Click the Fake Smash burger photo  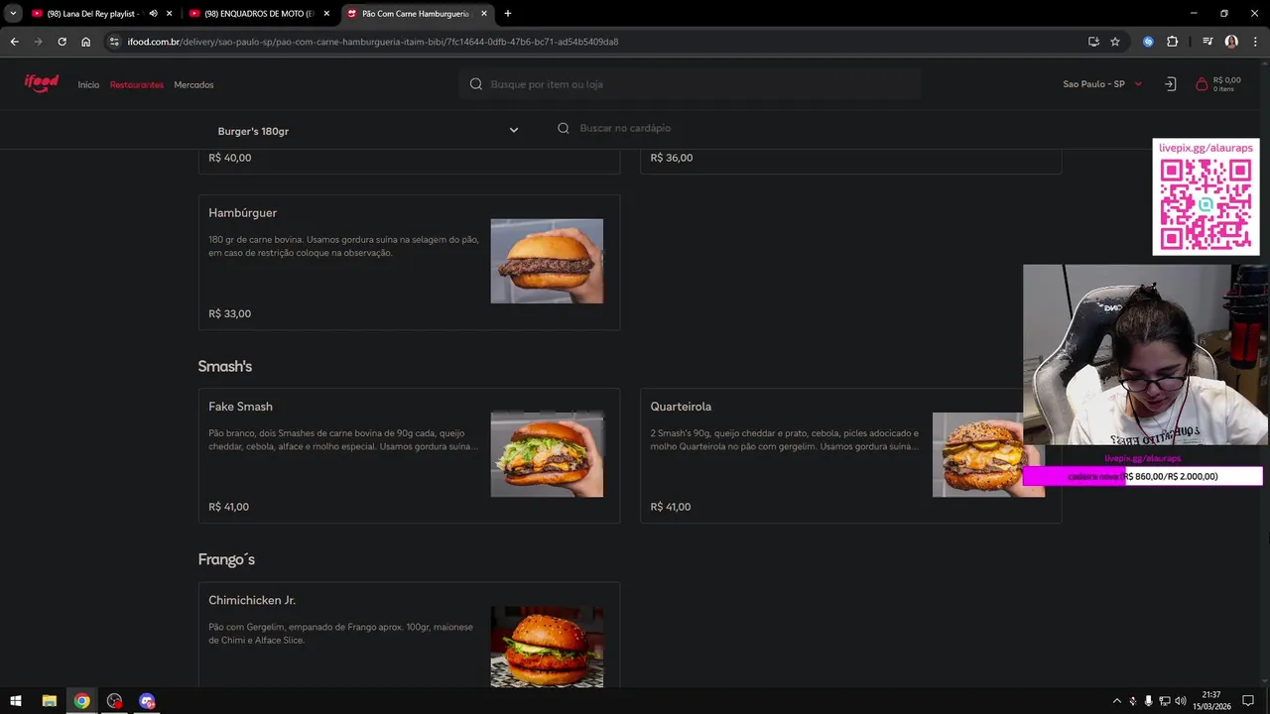click(547, 454)
